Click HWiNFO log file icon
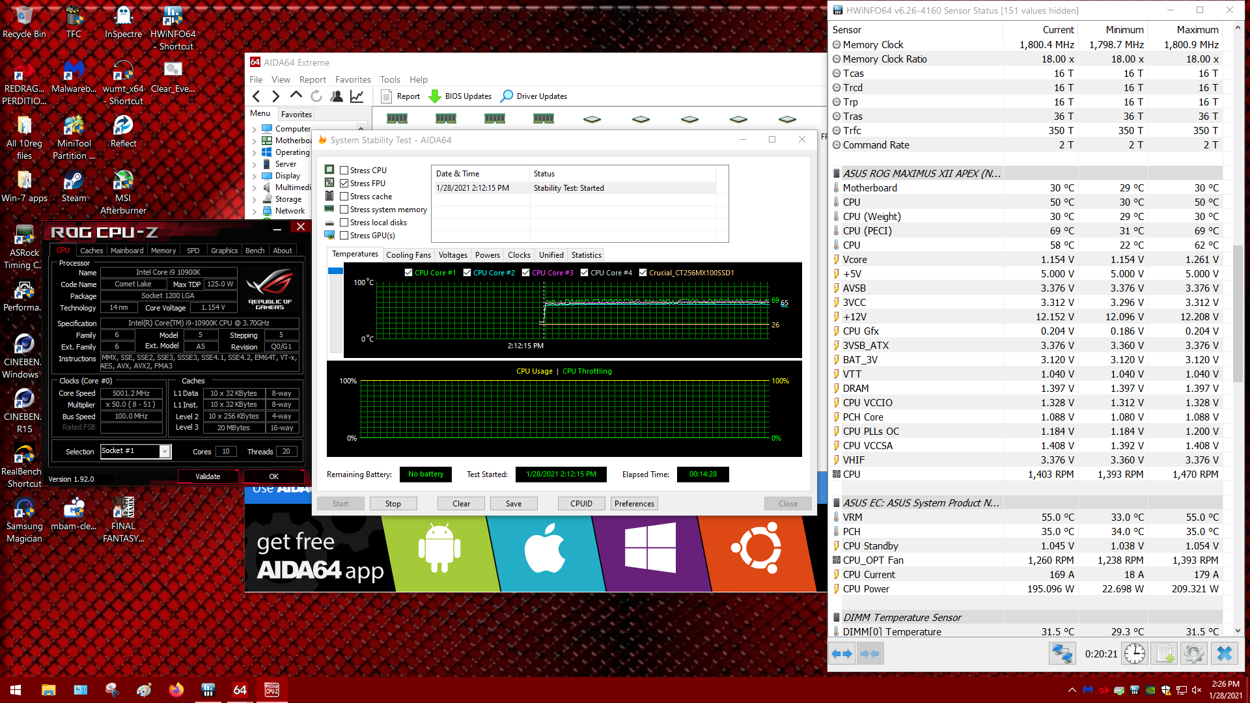1250x703 pixels. [1165, 654]
